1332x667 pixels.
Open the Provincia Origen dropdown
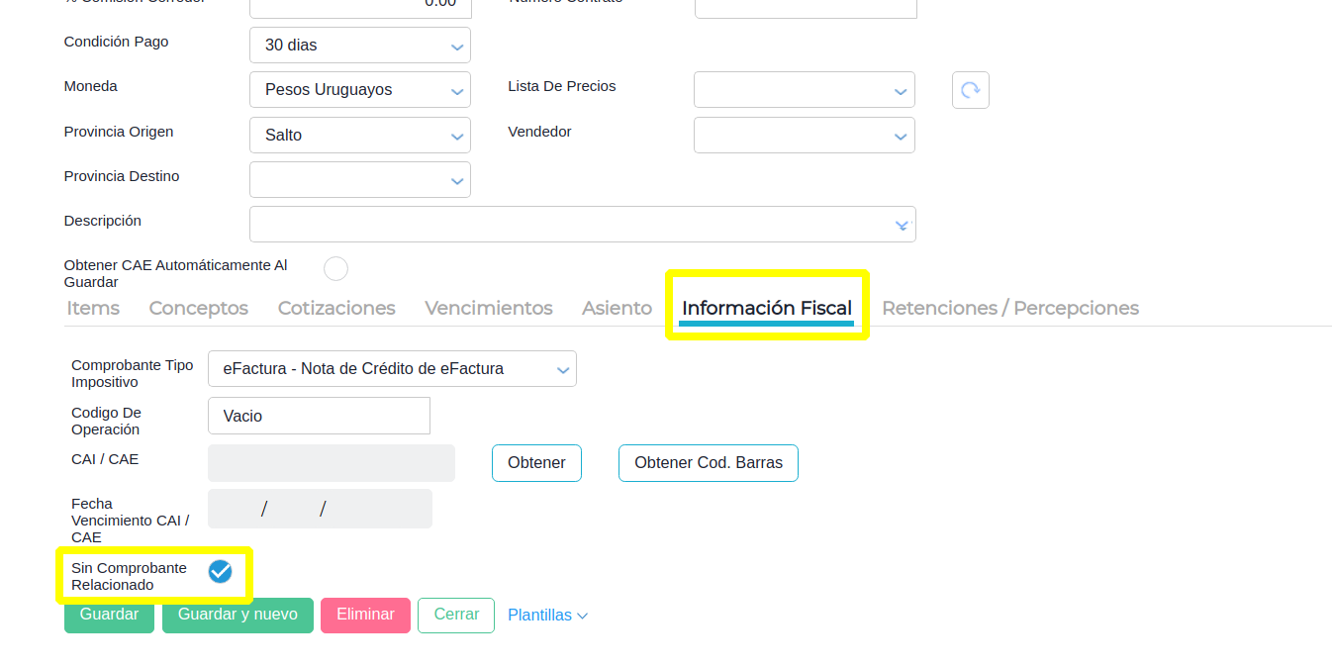tap(359, 136)
